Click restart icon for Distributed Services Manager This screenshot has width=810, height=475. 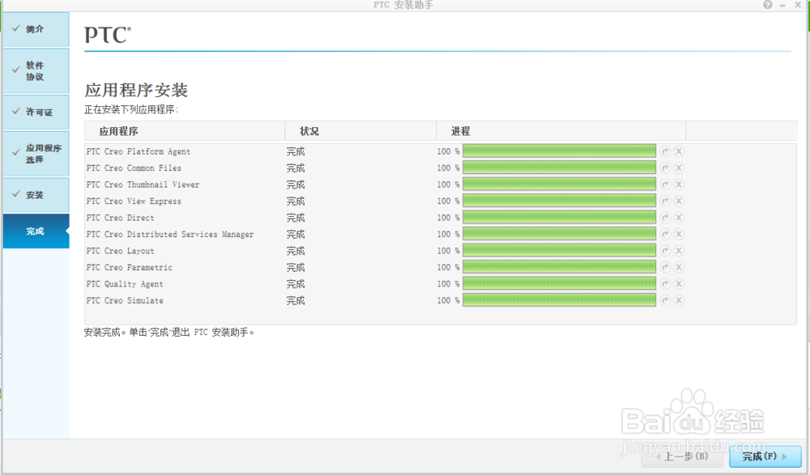tap(665, 234)
